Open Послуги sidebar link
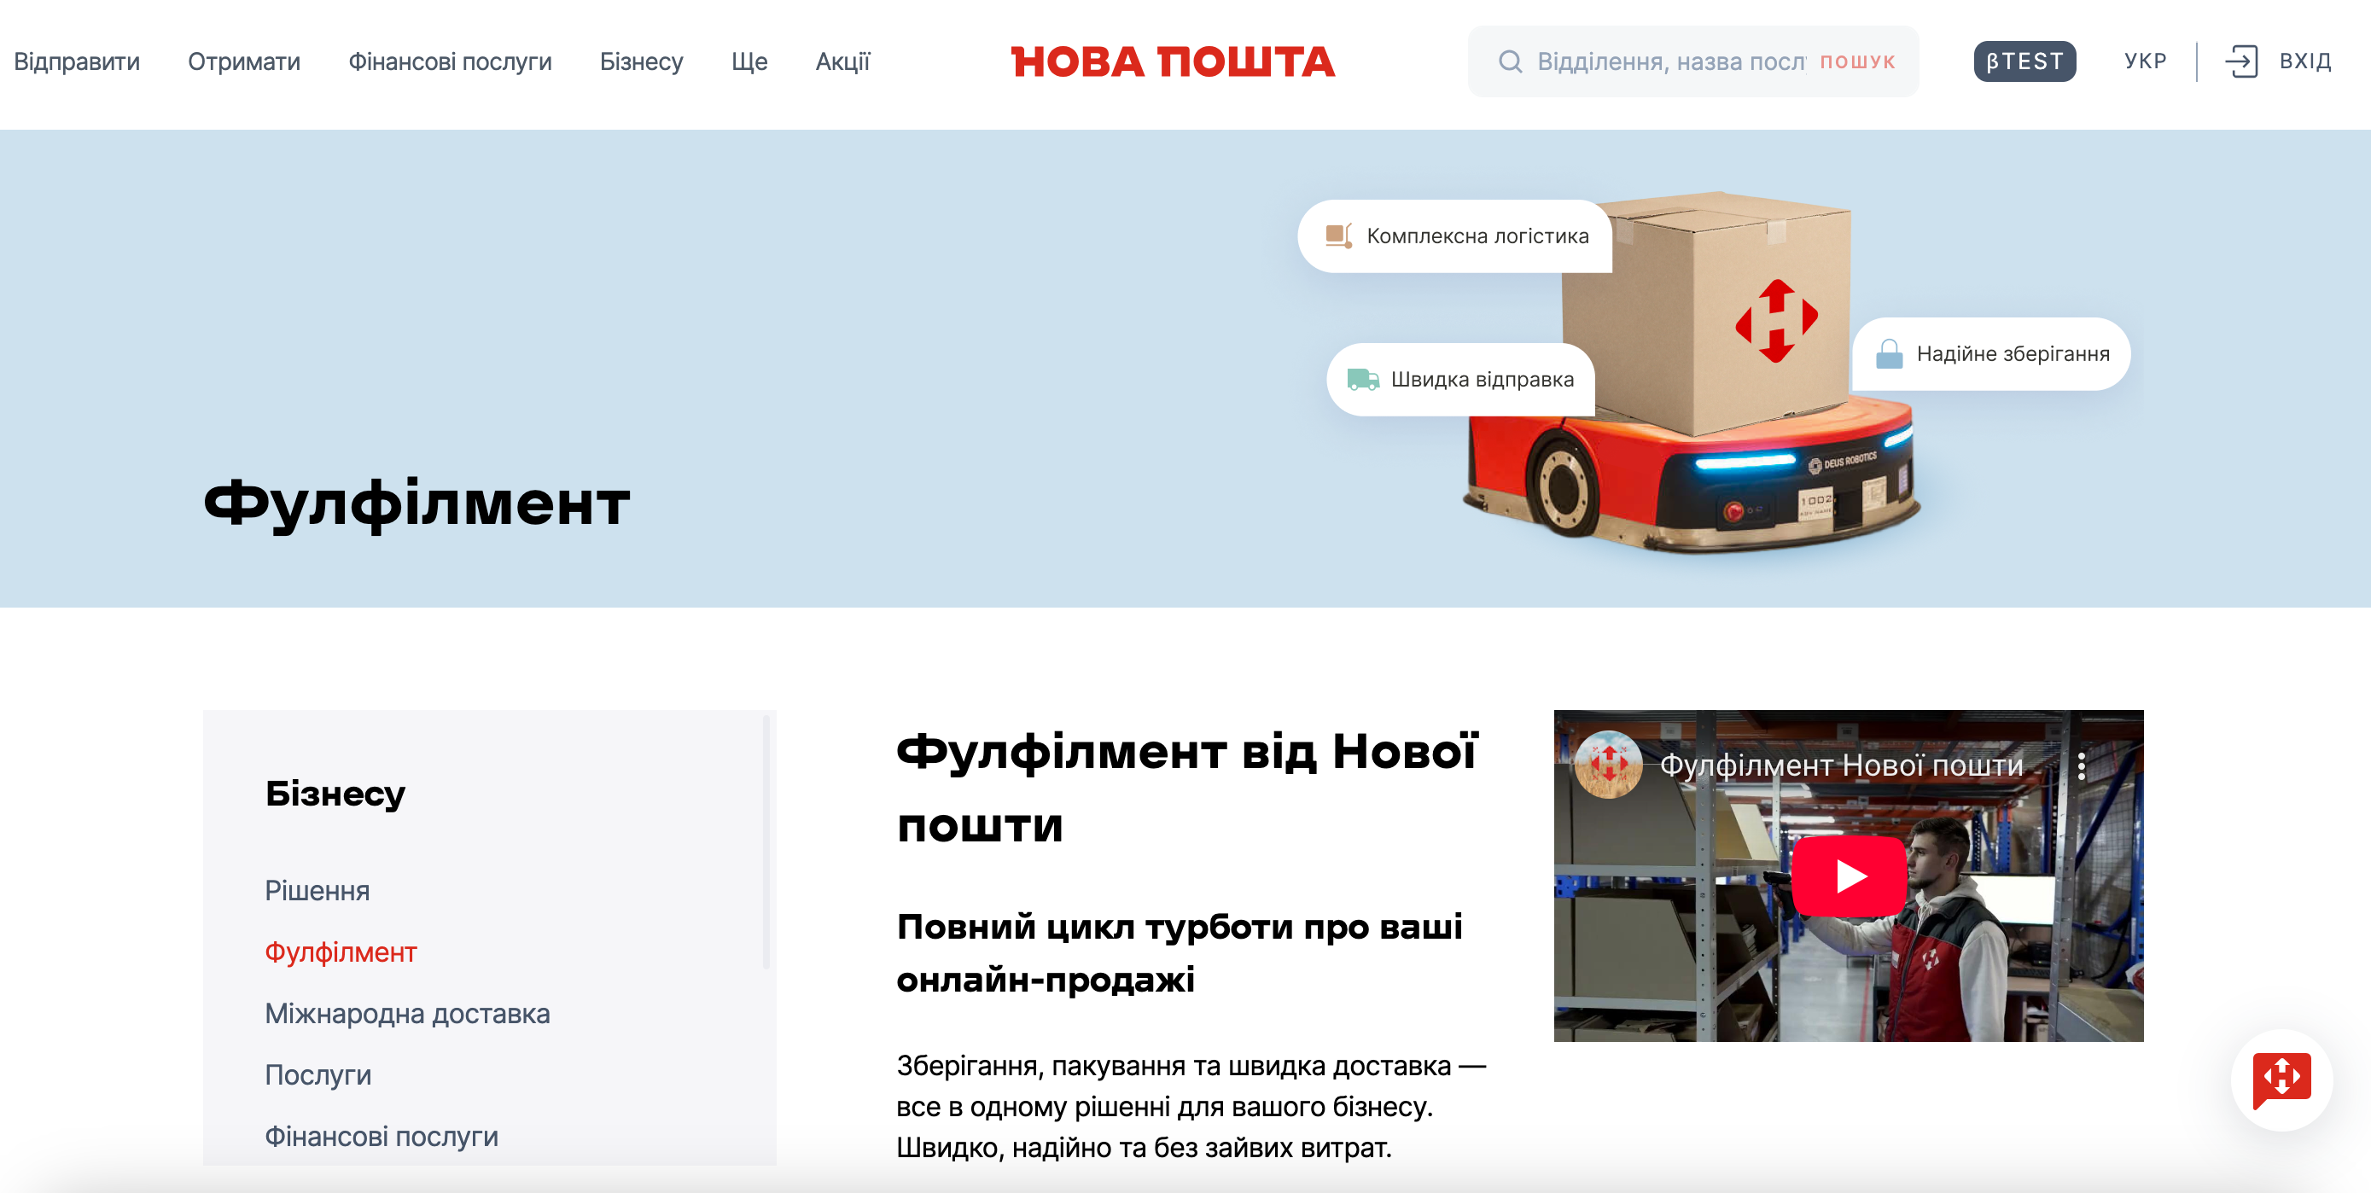 [x=317, y=1075]
